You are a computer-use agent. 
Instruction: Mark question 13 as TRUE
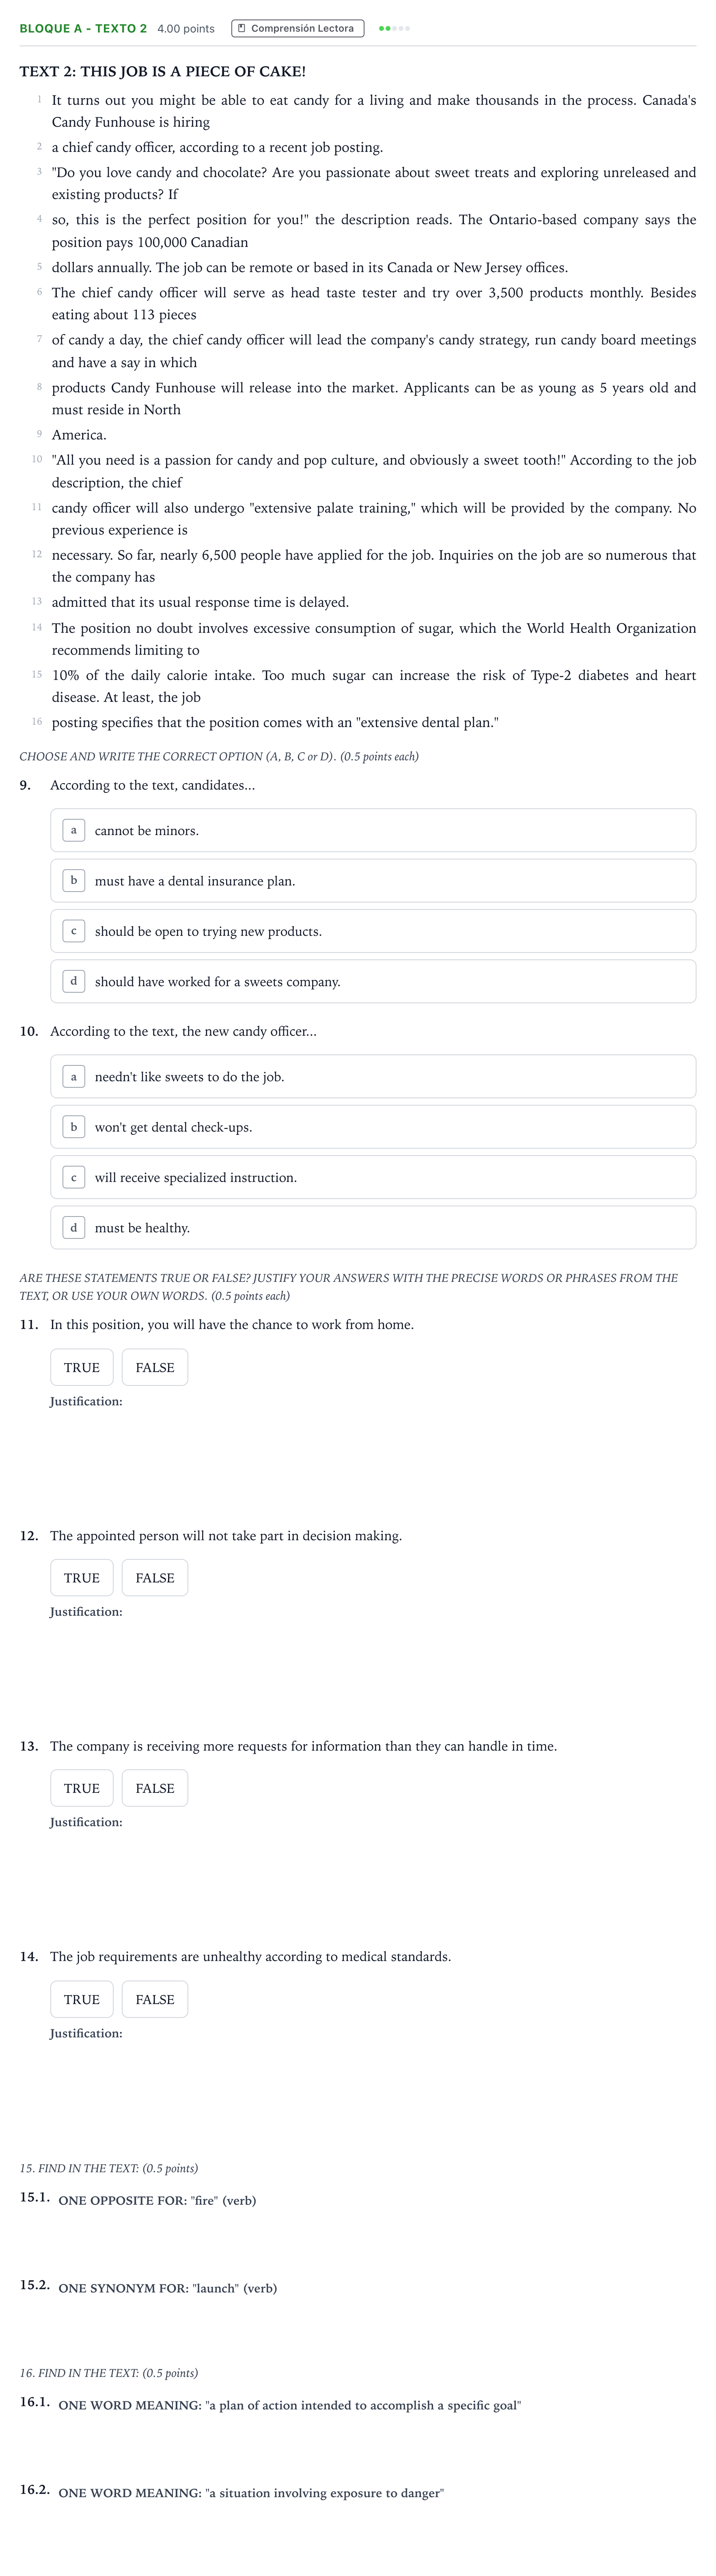[x=82, y=1788]
